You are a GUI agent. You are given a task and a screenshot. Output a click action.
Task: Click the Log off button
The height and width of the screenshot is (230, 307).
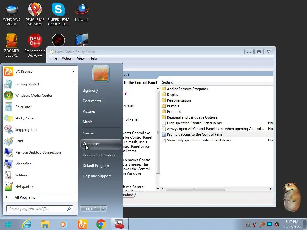click(x=90, y=209)
